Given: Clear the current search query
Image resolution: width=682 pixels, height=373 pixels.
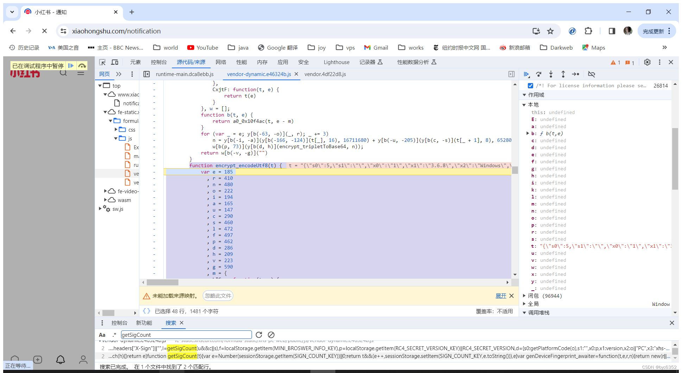Looking at the screenshot, I should tap(271, 335).
